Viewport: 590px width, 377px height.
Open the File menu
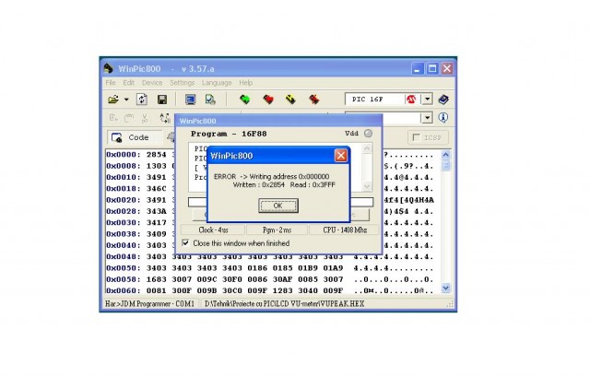111,82
